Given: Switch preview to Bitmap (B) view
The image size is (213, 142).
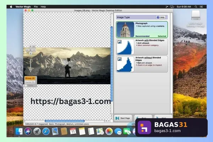Looking at the screenshot, I should (30, 78).
